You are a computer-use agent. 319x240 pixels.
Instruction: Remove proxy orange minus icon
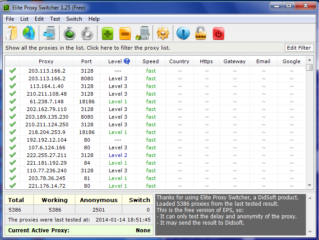click(x=125, y=33)
